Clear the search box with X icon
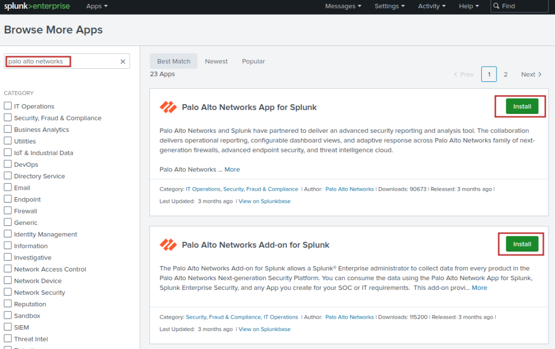Viewport: 555px width, 349px height. (123, 61)
